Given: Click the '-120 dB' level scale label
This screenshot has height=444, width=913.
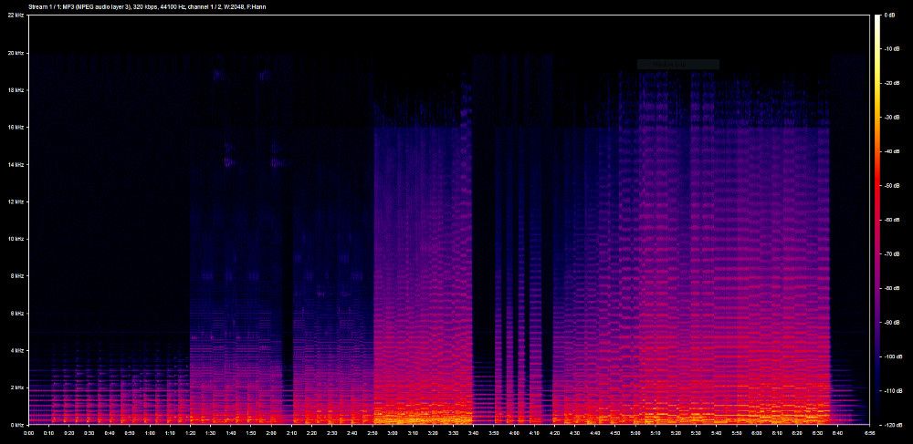Looking at the screenshot, I should pyautogui.click(x=893, y=424).
